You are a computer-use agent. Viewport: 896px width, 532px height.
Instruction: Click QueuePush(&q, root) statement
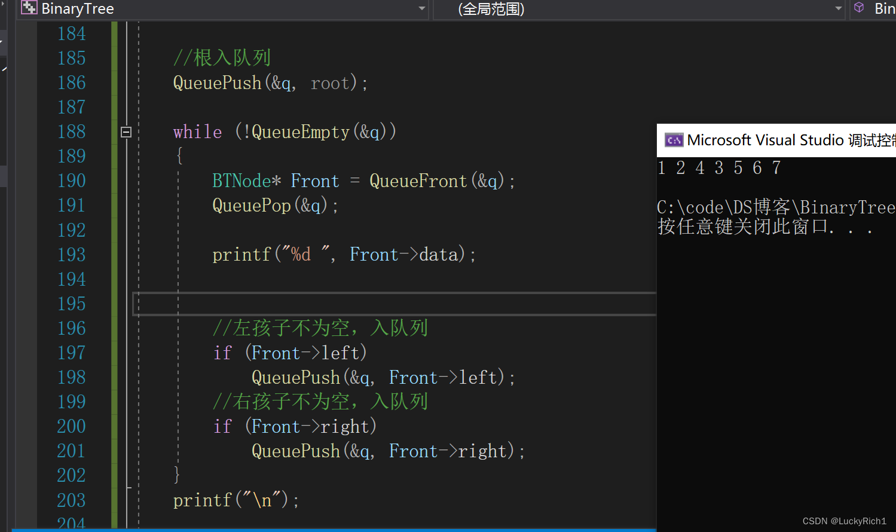click(x=270, y=82)
